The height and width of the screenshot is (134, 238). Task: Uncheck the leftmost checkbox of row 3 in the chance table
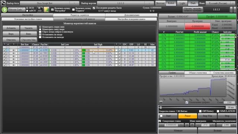[4, 53]
